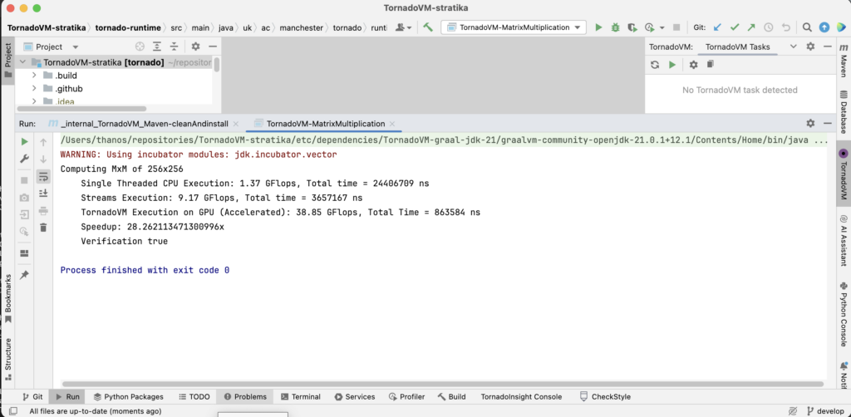Toggle the AI Assistant tool window

pos(844,240)
